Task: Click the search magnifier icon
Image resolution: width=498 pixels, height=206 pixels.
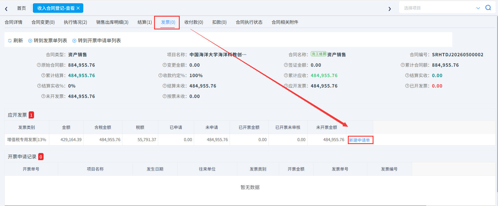Action: (x=488, y=8)
